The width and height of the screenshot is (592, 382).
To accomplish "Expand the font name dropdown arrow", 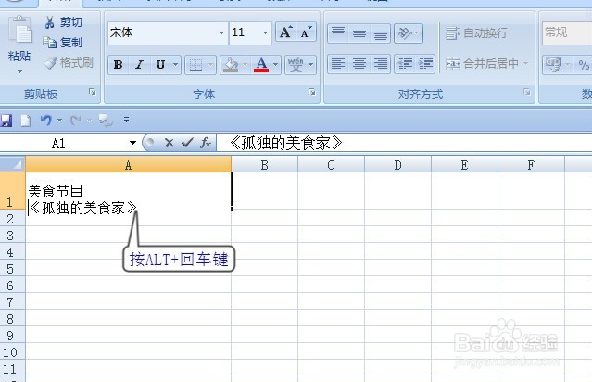I will tap(222, 32).
